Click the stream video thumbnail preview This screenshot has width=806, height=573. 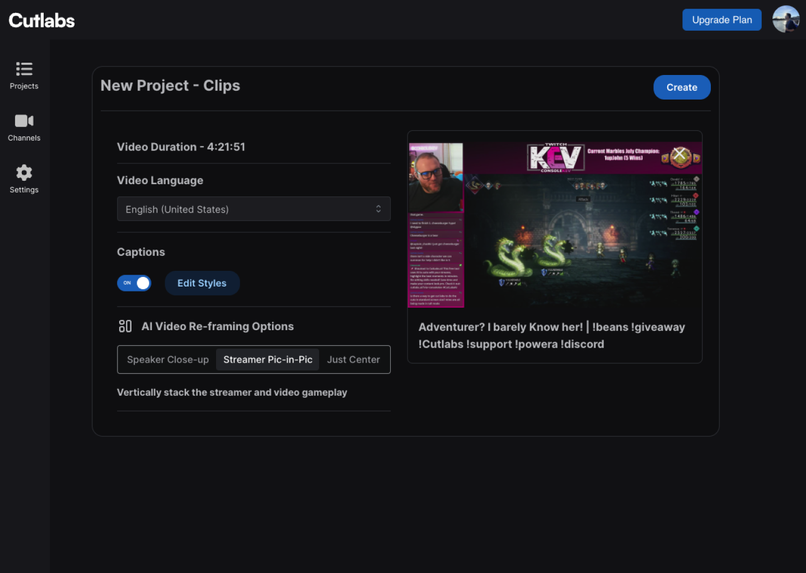(x=555, y=225)
